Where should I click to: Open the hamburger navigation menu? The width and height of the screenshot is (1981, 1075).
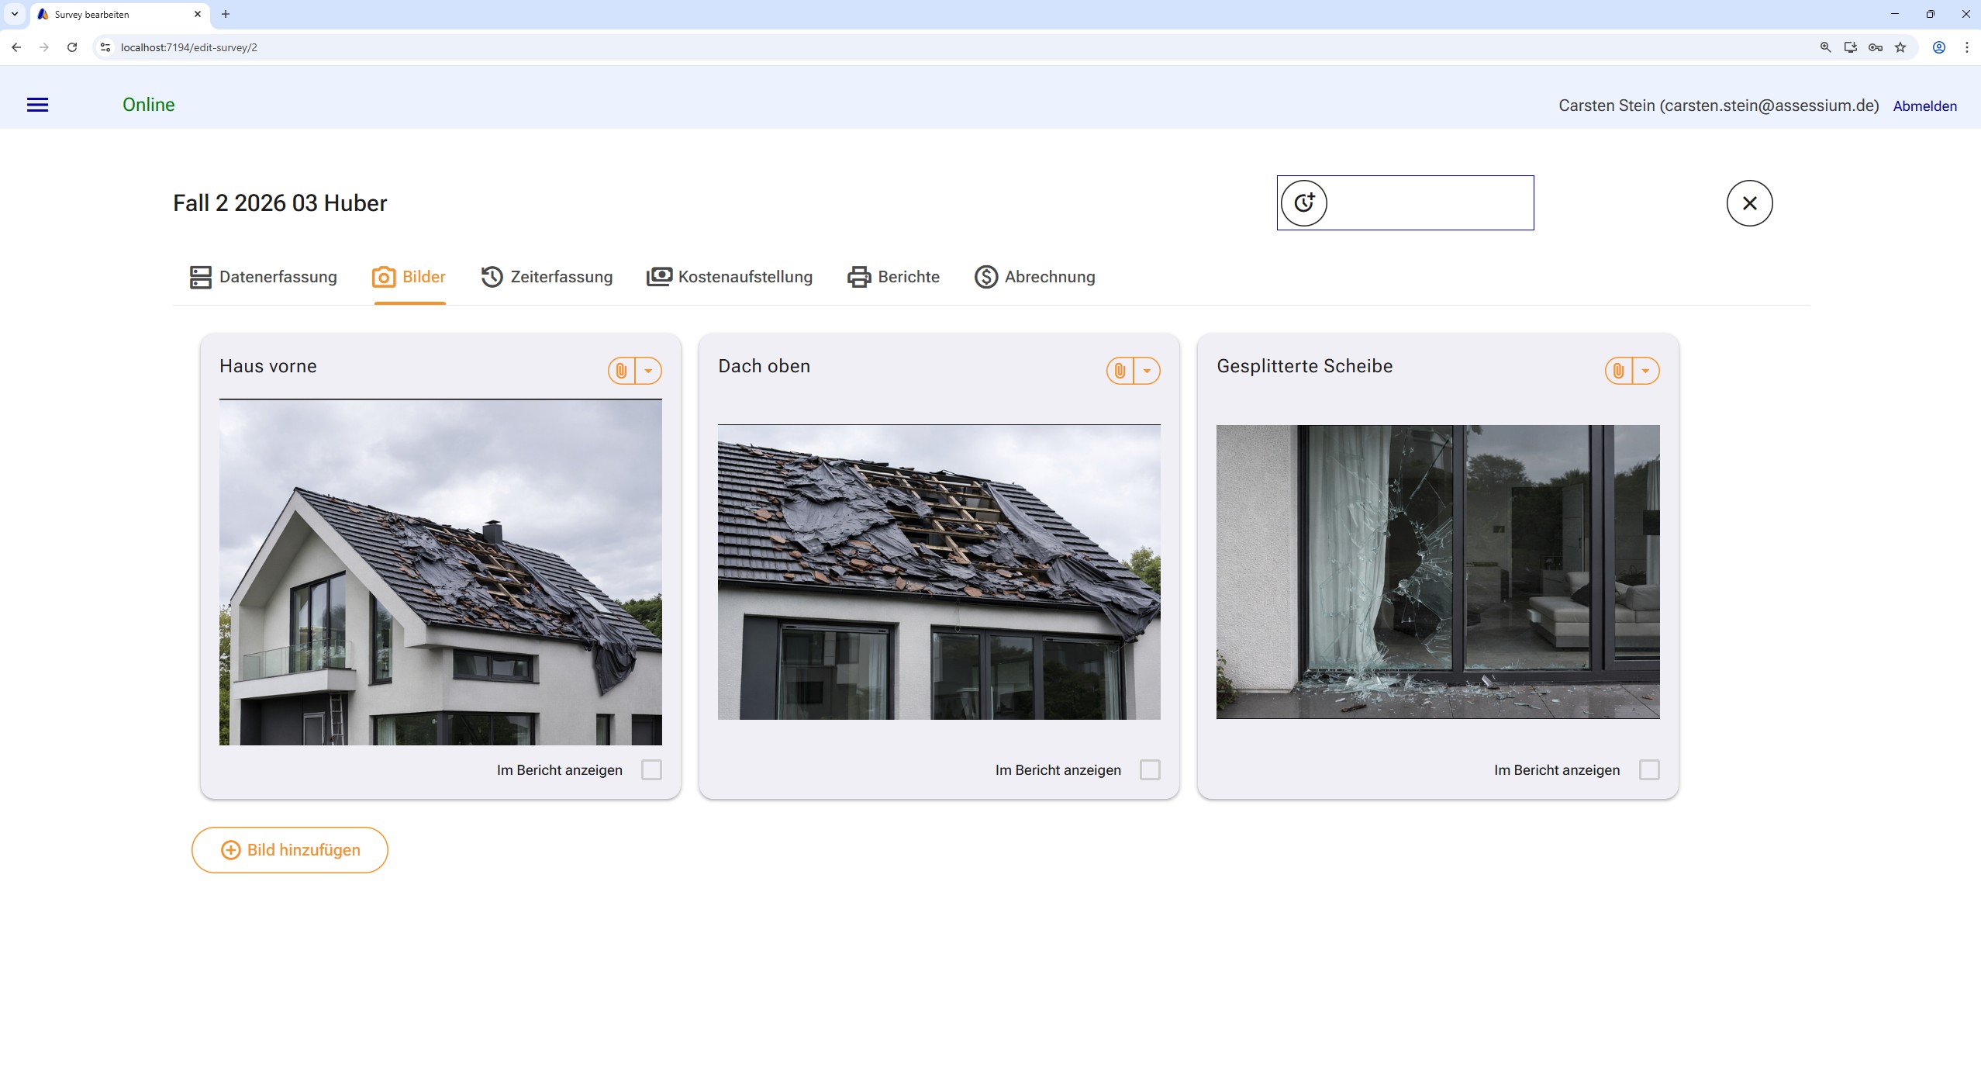click(37, 105)
